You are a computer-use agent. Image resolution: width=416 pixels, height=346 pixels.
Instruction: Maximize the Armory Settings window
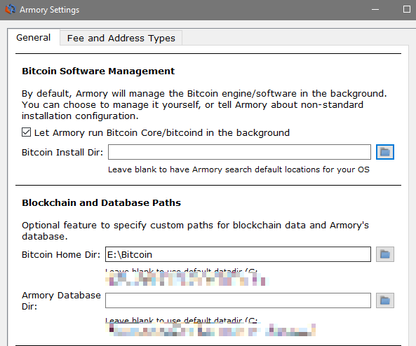[x=407, y=10]
